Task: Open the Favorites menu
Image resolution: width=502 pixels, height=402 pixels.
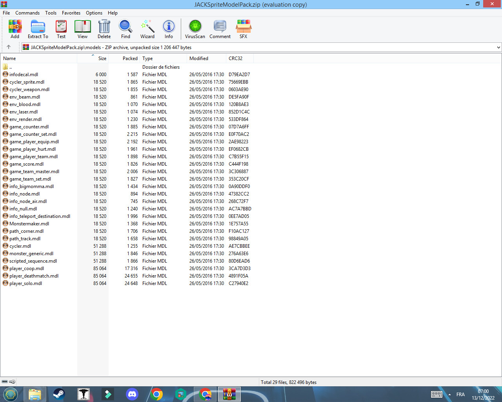Action: pos(71,13)
